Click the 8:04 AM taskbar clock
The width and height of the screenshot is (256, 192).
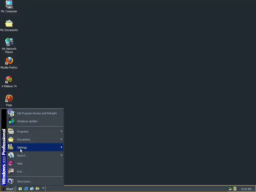[246, 189]
